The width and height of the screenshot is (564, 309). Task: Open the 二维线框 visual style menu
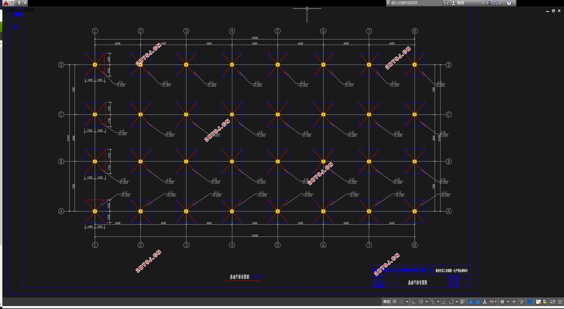(x=26, y=10)
